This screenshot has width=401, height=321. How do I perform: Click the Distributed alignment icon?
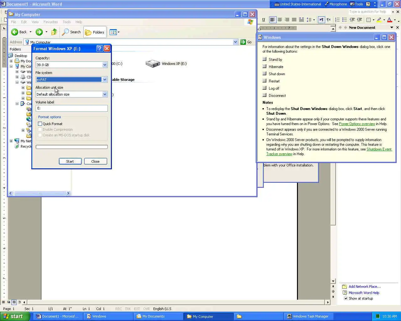[x=301, y=20]
